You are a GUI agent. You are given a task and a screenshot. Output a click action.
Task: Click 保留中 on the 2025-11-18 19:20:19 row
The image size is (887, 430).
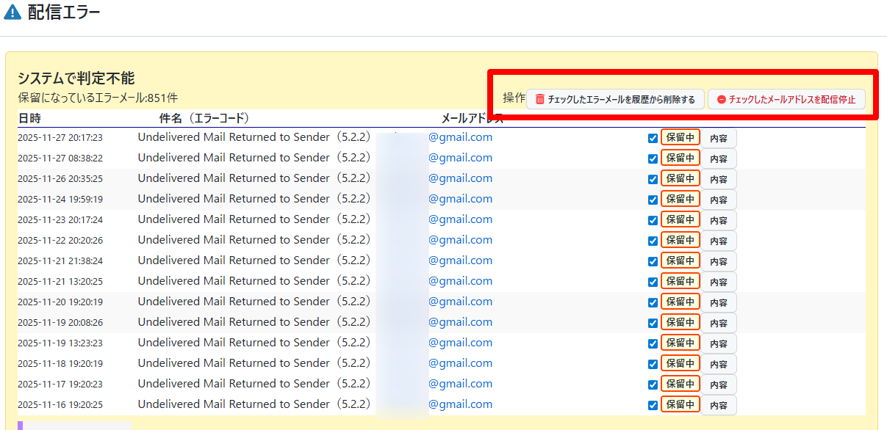(680, 363)
